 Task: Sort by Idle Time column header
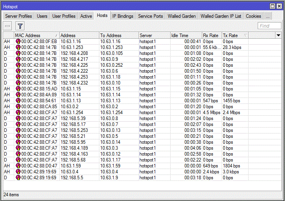coord(186,36)
